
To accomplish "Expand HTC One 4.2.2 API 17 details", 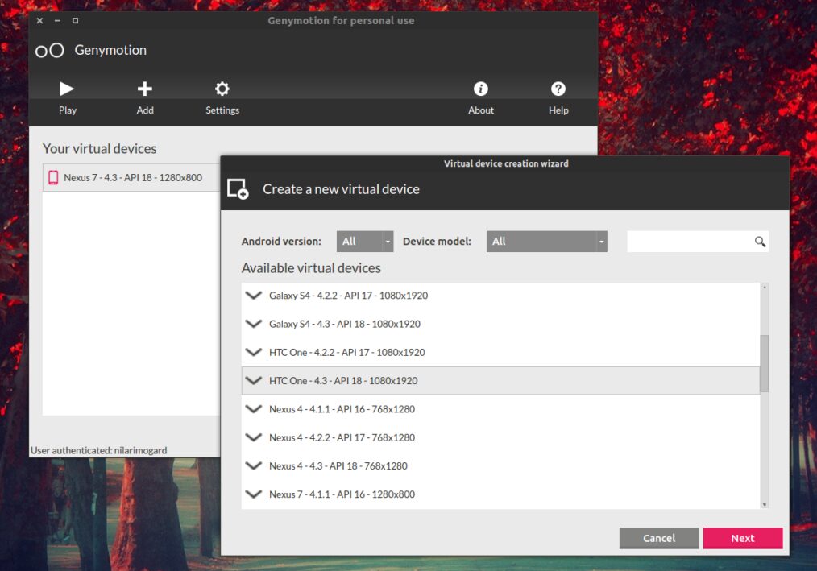I will pos(253,352).
